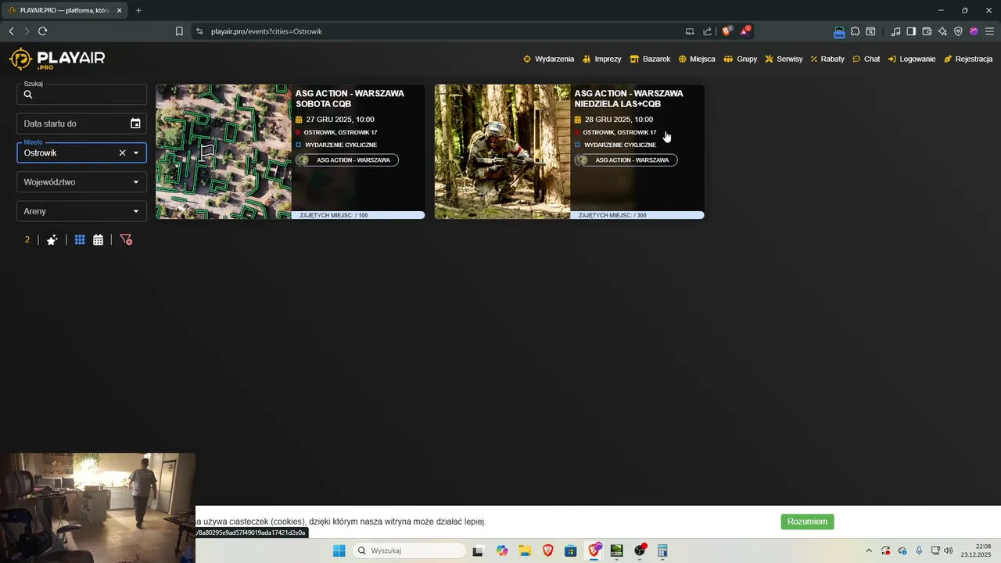
Task: Show hidden system tray icons
Action: 868,550
